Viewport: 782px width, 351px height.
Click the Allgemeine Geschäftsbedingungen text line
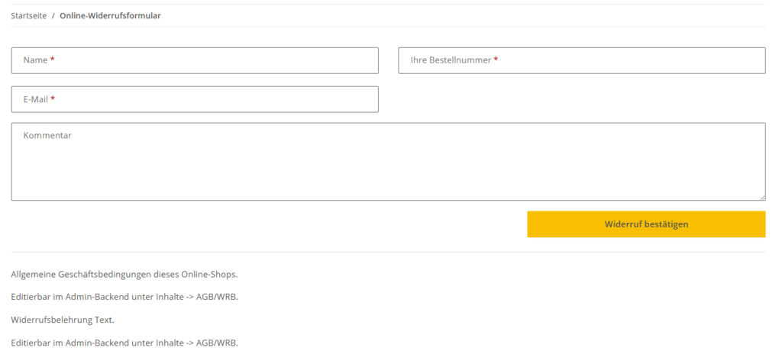(124, 274)
